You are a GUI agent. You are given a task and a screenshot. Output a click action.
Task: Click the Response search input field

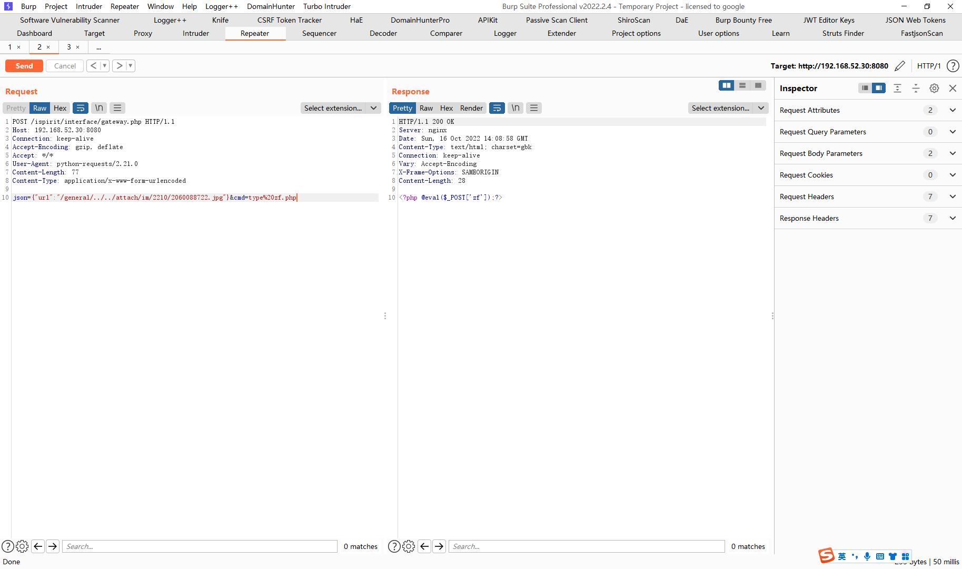[587, 546]
